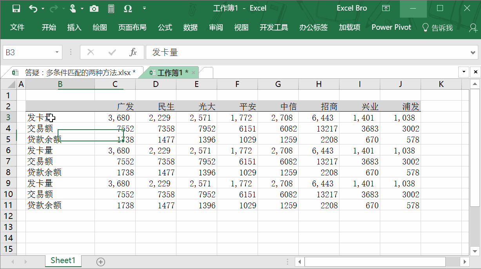The height and width of the screenshot is (269, 481).
Task: Open the workbook tab list dropdown arrow
Action: (x=464, y=72)
